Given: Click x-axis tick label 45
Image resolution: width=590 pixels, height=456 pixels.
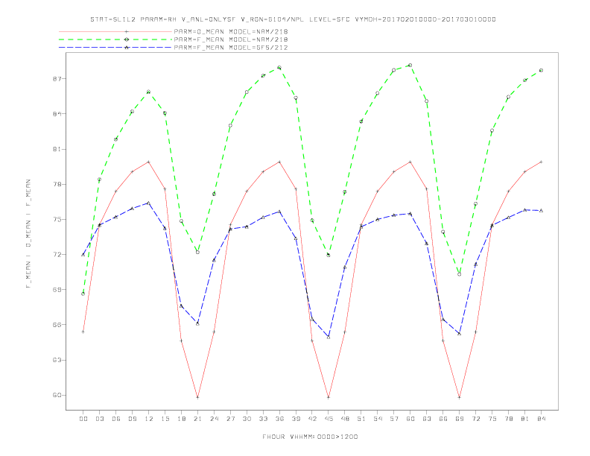Looking at the screenshot, I should coord(329,419).
